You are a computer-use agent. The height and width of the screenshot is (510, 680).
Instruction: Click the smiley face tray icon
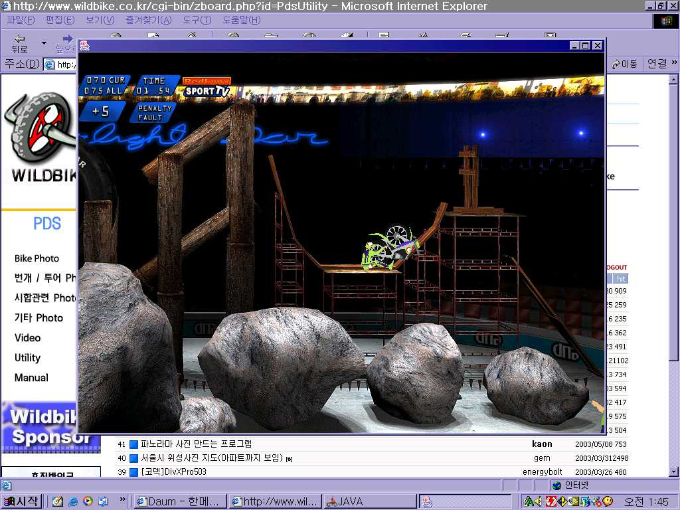[607, 501]
